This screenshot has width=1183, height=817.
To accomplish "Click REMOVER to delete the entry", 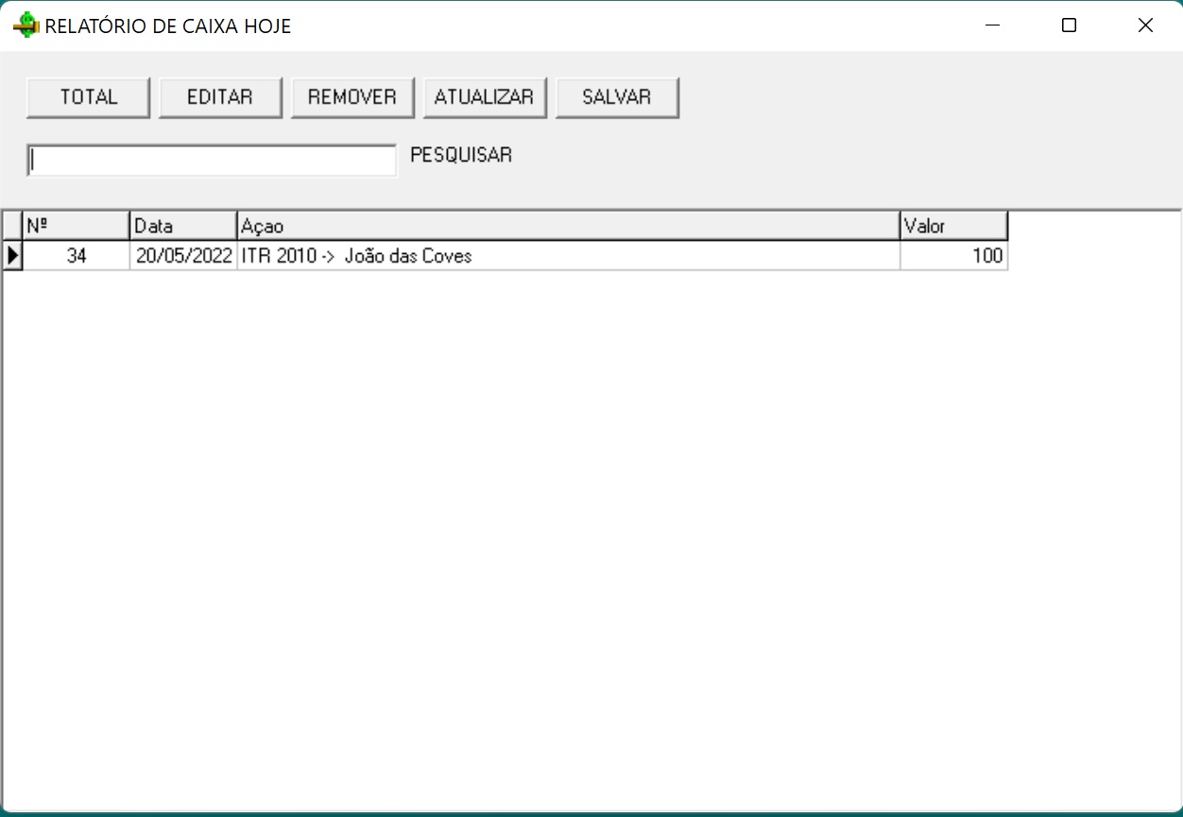I will pyautogui.click(x=352, y=97).
